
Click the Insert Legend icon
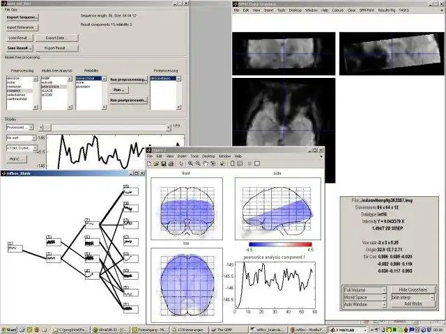pyautogui.click(x=240, y=164)
